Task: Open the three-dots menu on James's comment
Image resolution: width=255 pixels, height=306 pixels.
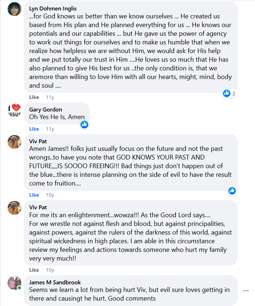Action: pyautogui.click(x=246, y=290)
